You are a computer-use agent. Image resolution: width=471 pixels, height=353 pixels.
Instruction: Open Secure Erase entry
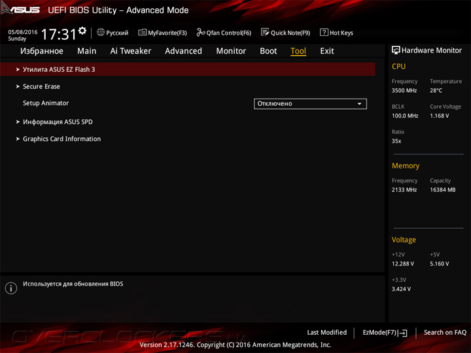[x=41, y=86]
